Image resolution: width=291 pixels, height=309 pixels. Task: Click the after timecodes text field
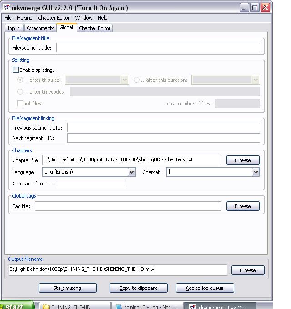pyautogui.click(x=165, y=92)
